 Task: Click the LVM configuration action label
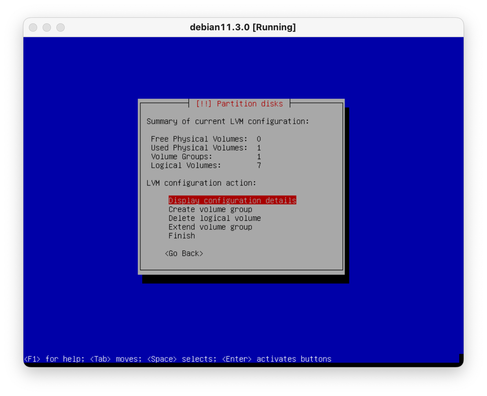click(201, 183)
